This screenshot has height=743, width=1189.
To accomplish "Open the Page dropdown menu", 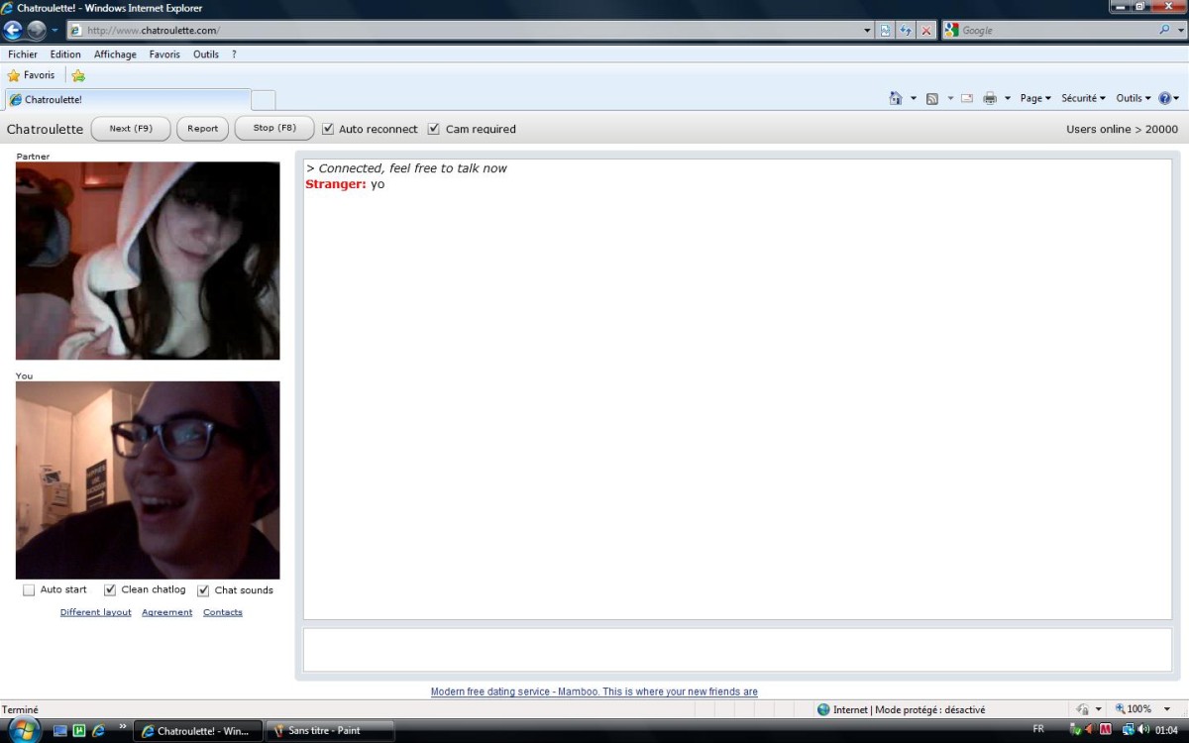I will tap(1035, 98).
